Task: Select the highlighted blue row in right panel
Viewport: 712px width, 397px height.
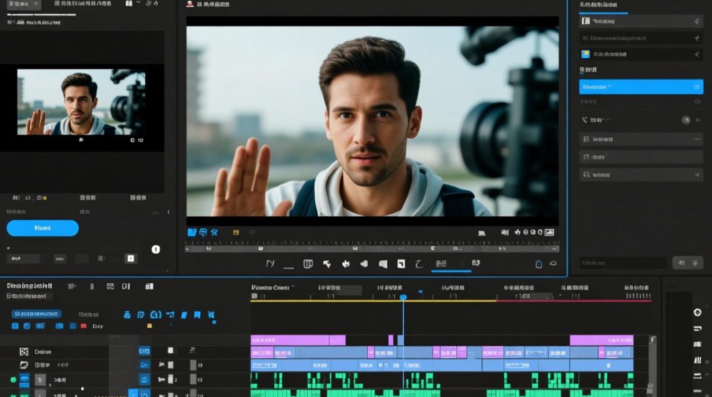Action: pyautogui.click(x=641, y=87)
